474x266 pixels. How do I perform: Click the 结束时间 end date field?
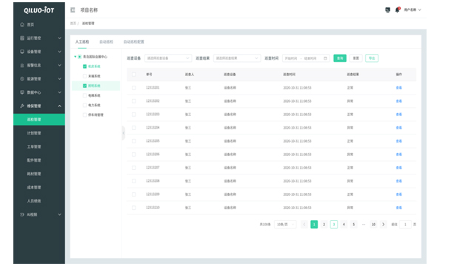click(310, 58)
